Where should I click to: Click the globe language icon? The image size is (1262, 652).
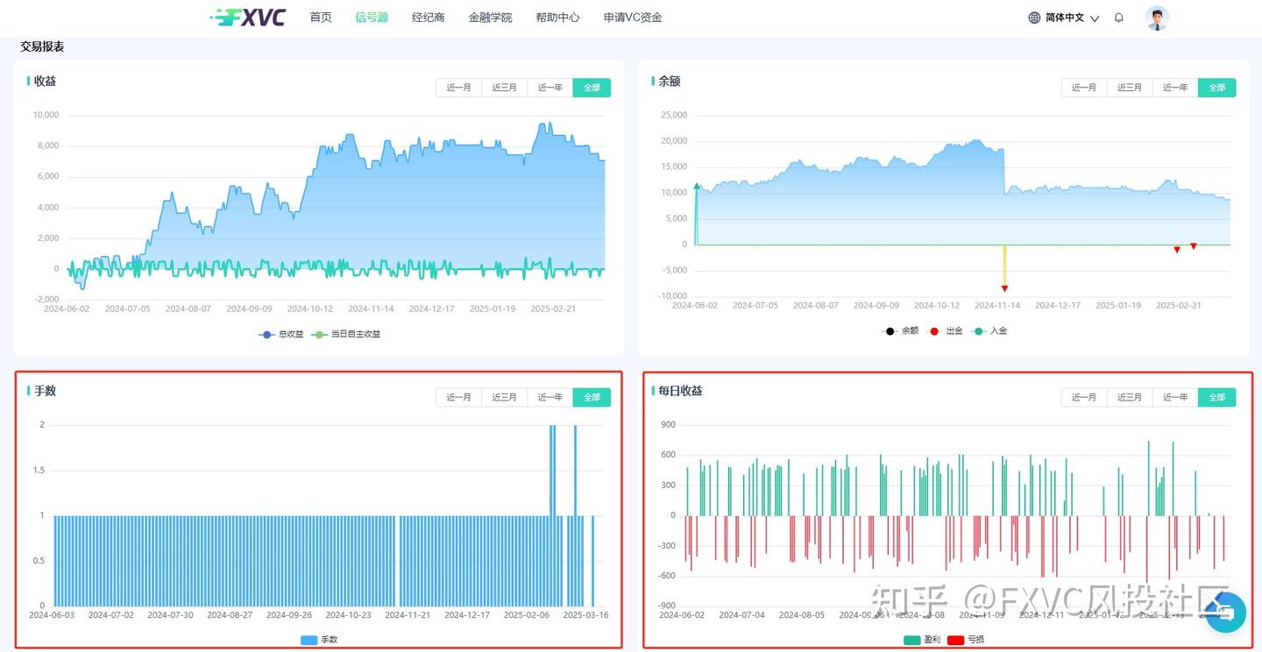(x=1034, y=18)
